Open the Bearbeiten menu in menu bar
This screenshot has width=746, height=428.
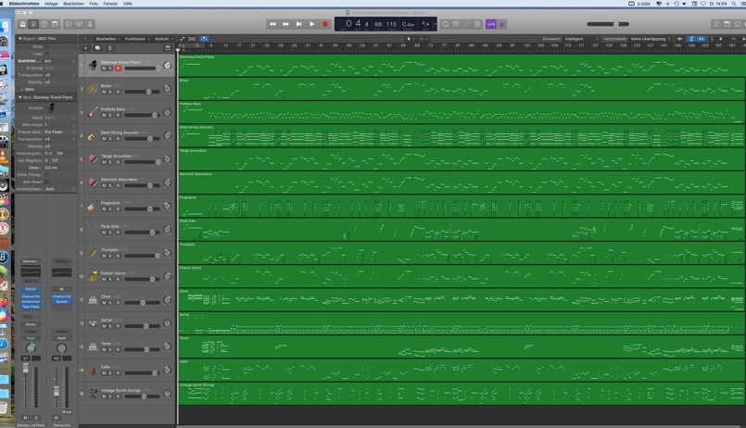point(73,4)
